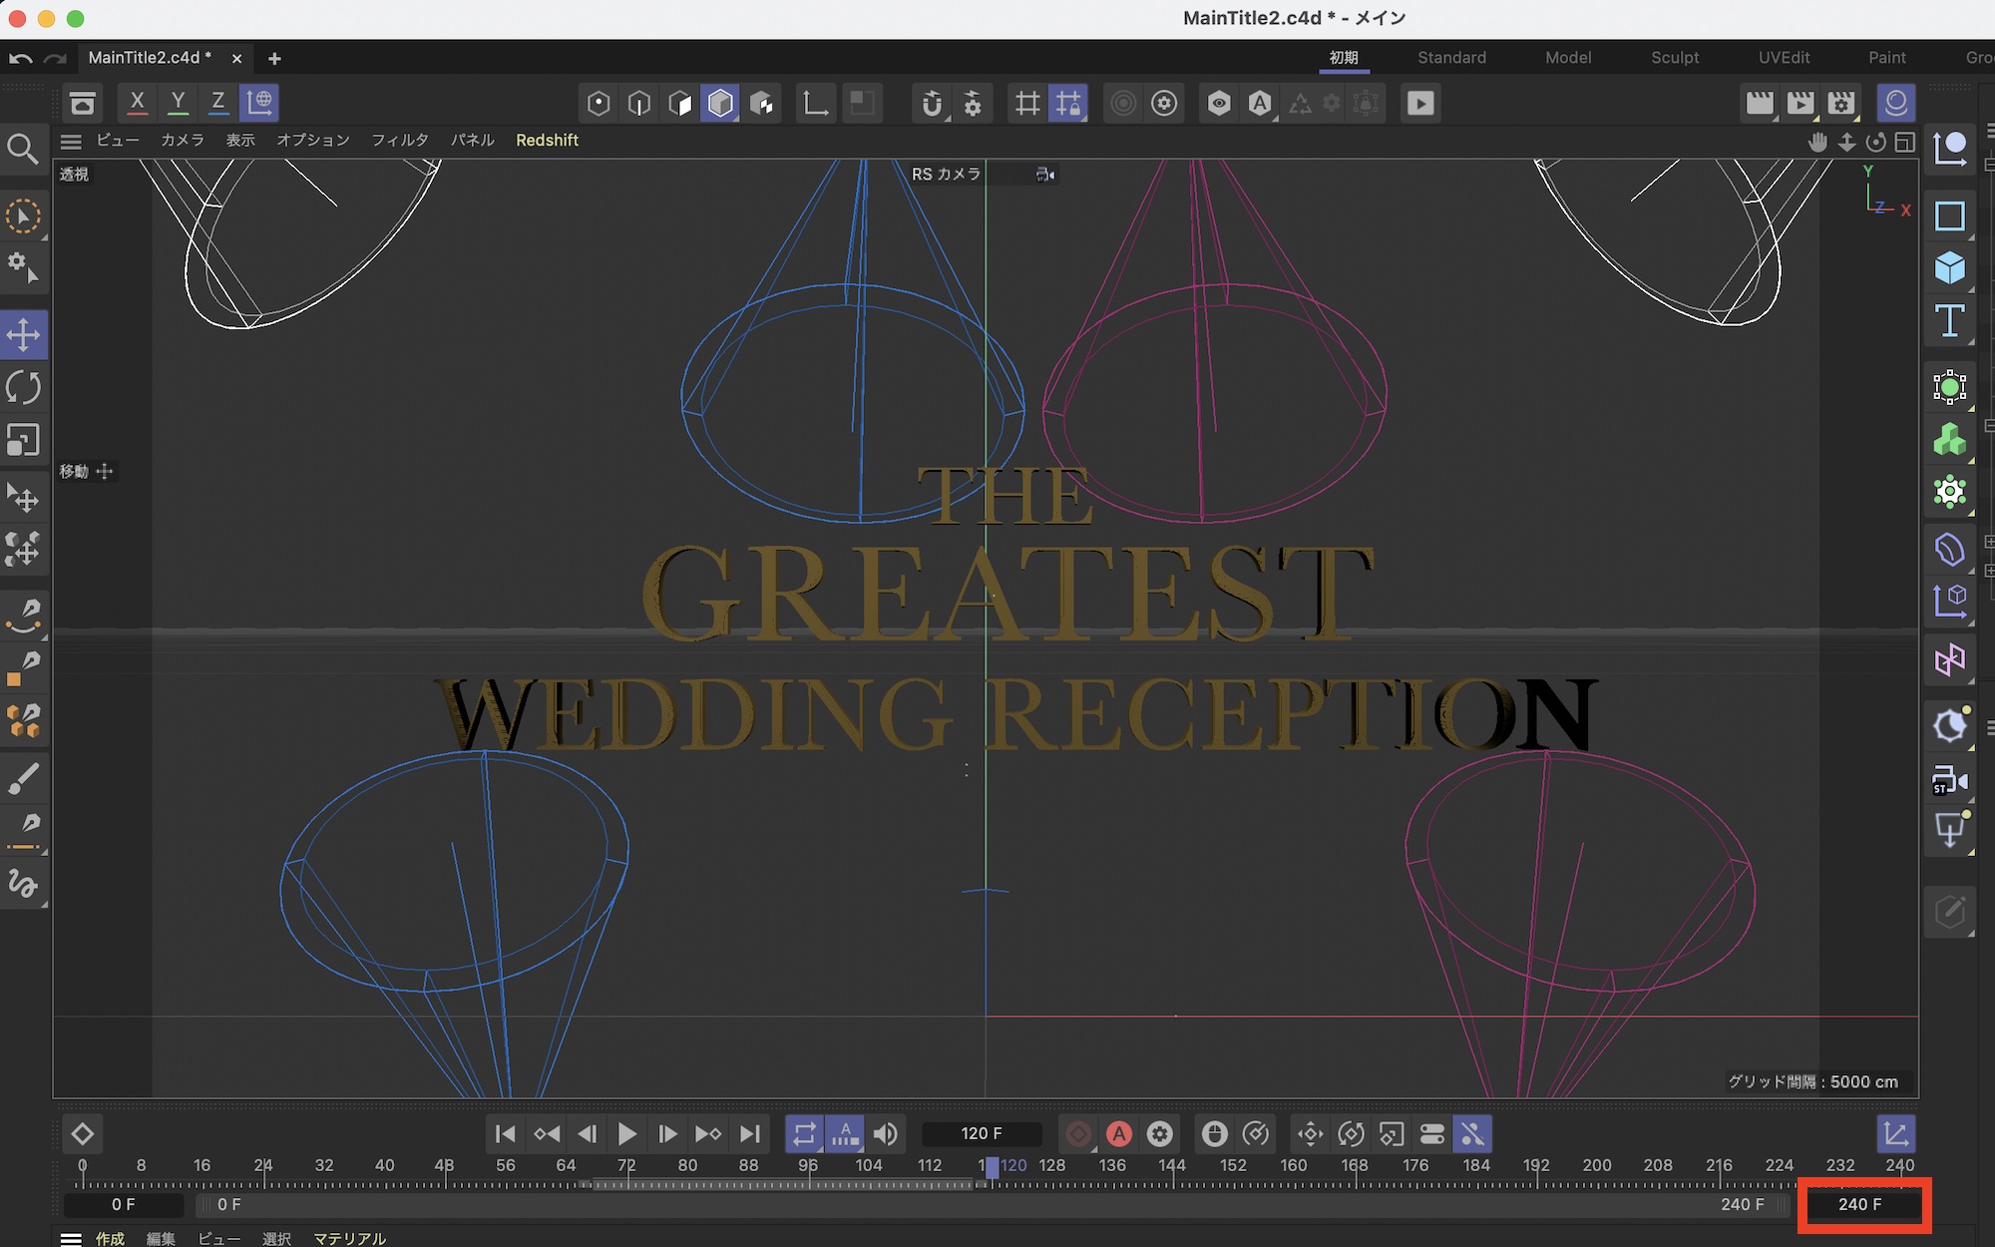The height and width of the screenshot is (1247, 1995).
Task: Open the material manager hamburger menu
Action: (71, 1238)
